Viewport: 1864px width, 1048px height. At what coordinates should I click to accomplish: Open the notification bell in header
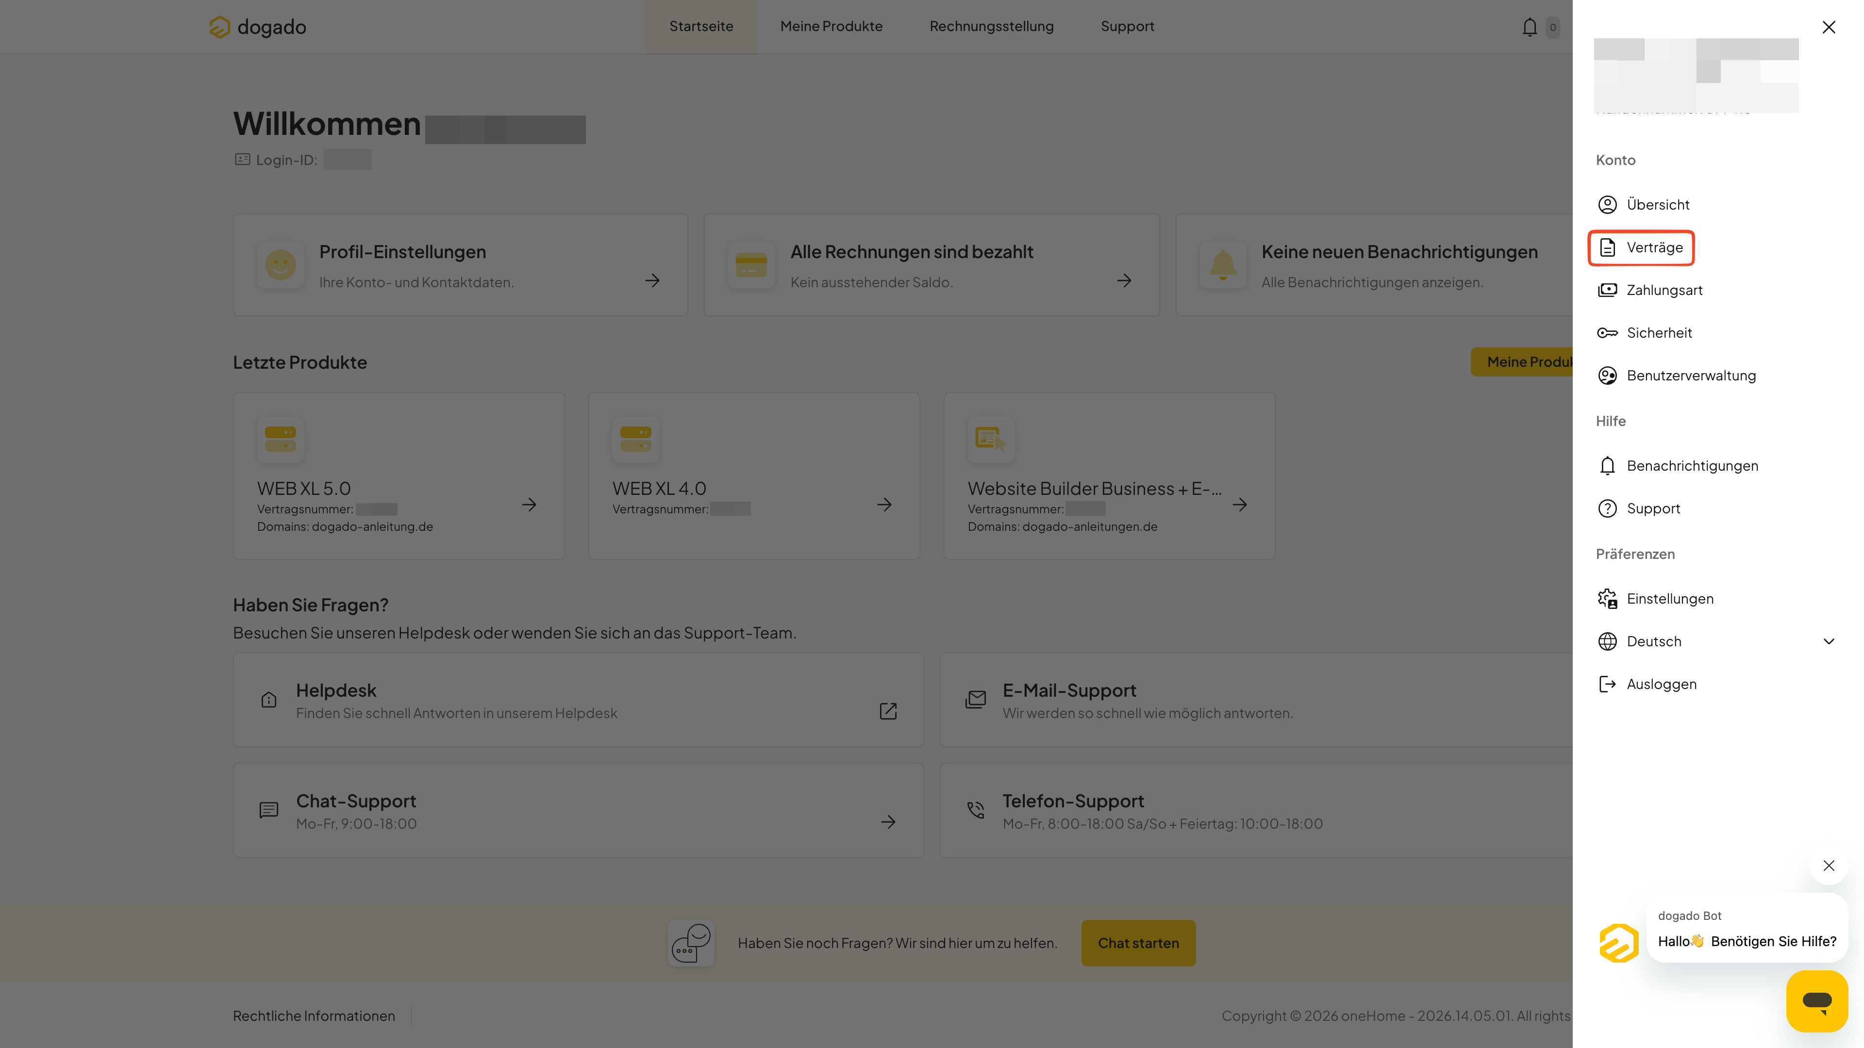tap(1529, 28)
